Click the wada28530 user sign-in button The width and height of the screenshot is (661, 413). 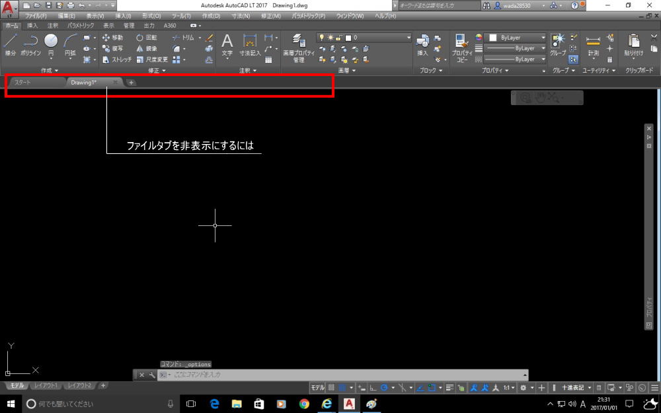[518, 5]
